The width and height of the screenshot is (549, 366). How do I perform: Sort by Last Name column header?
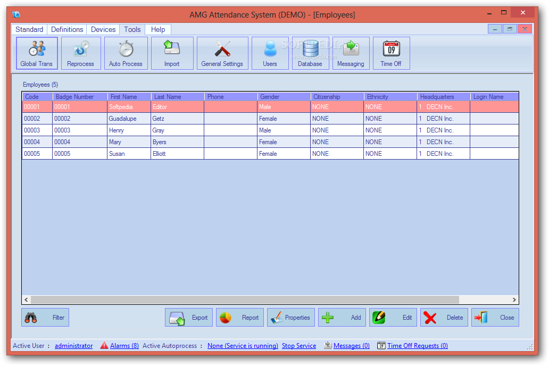[178, 97]
